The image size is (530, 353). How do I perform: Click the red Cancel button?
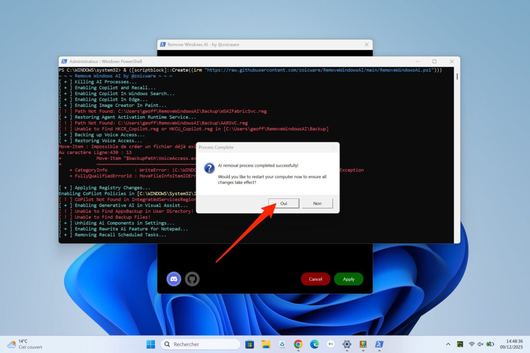pyautogui.click(x=315, y=279)
